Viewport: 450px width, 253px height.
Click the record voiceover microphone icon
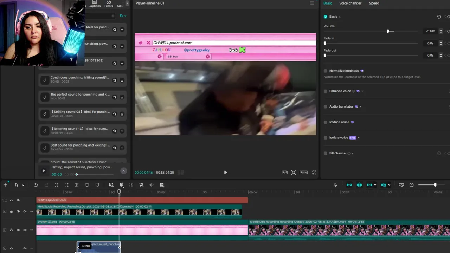click(335, 185)
